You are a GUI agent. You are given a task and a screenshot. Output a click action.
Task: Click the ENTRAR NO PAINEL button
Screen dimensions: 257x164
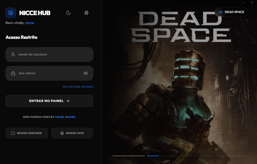pos(49,101)
